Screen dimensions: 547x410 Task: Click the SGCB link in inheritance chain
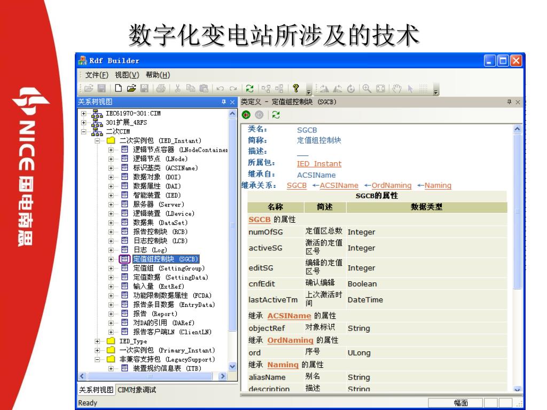[x=296, y=185]
